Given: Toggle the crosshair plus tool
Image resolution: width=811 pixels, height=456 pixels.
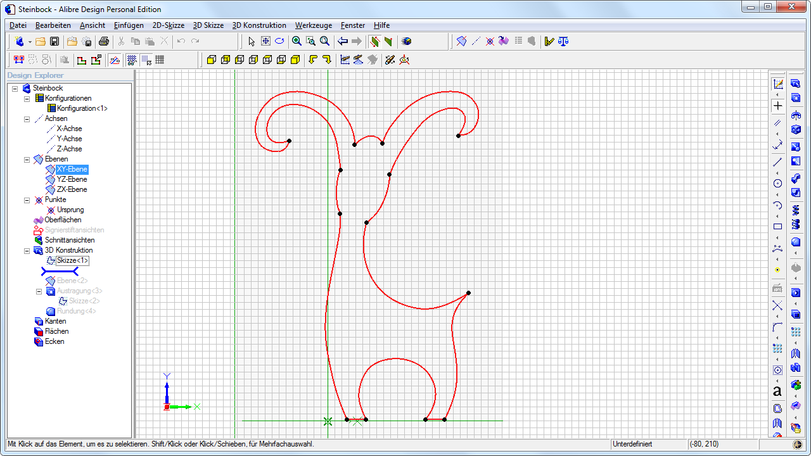Looking at the screenshot, I should pyautogui.click(x=777, y=106).
